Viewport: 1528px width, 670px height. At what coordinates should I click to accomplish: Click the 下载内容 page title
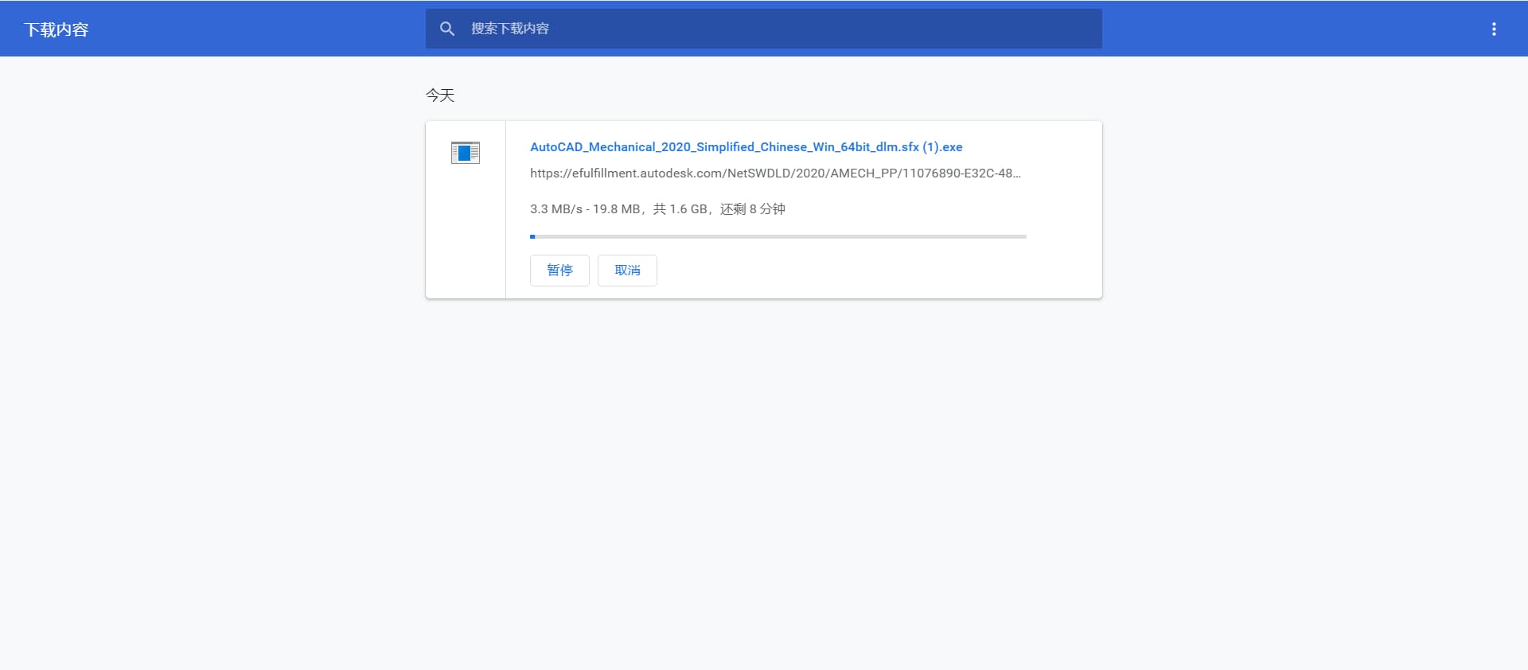pos(56,29)
